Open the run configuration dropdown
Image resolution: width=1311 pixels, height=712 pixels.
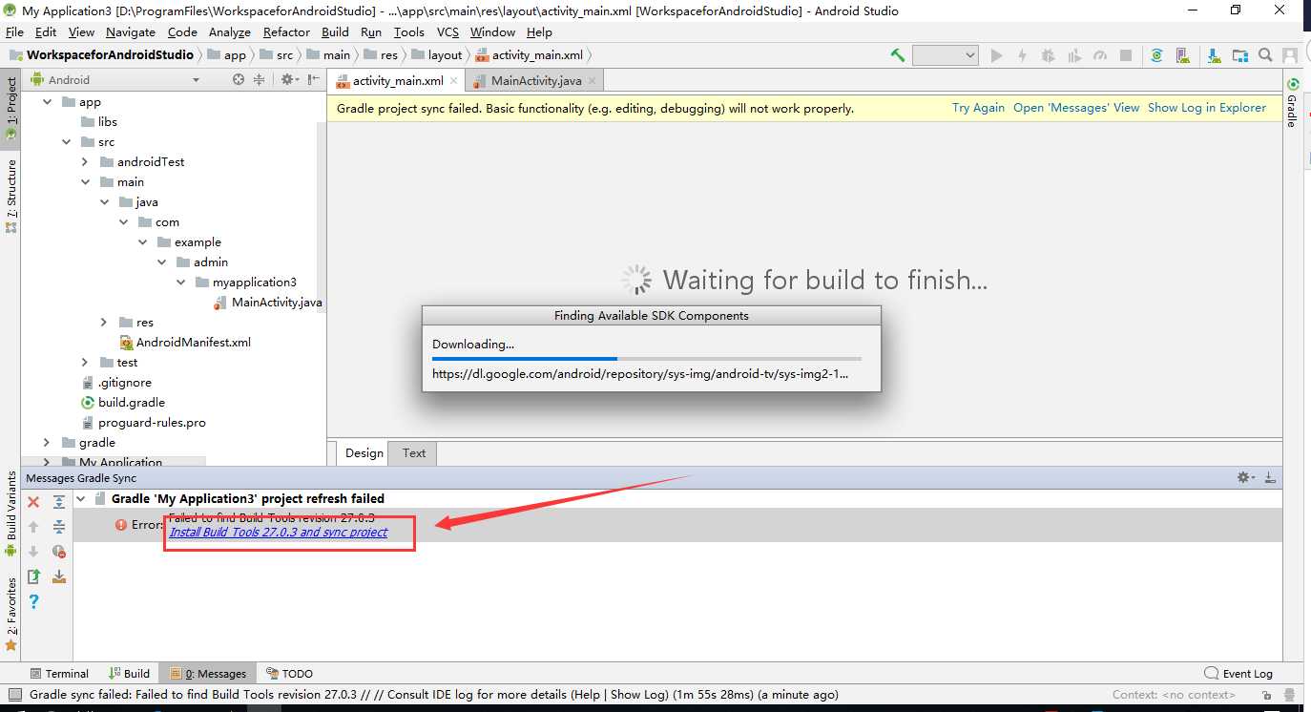pos(945,55)
